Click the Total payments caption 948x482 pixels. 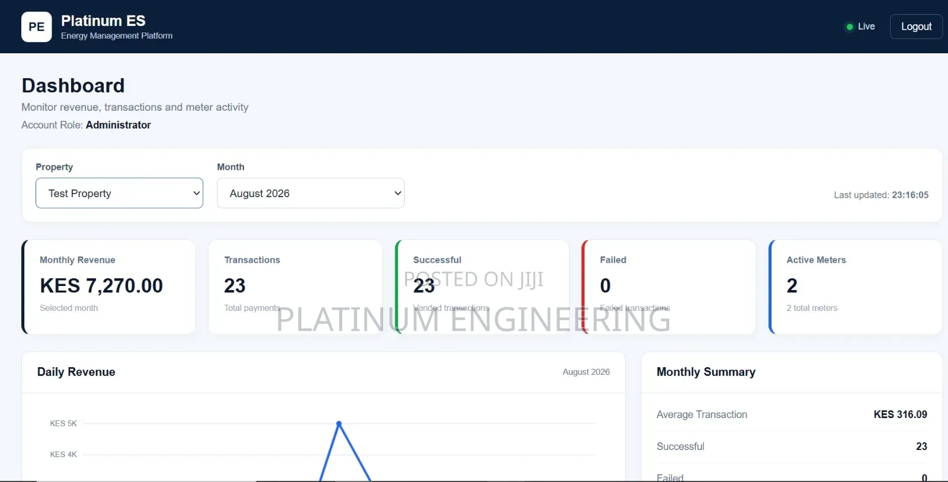click(x=252, y=308)
